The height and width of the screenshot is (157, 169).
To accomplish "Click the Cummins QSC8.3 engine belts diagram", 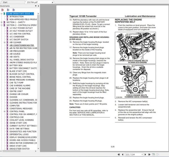I will tap(135, 82).
